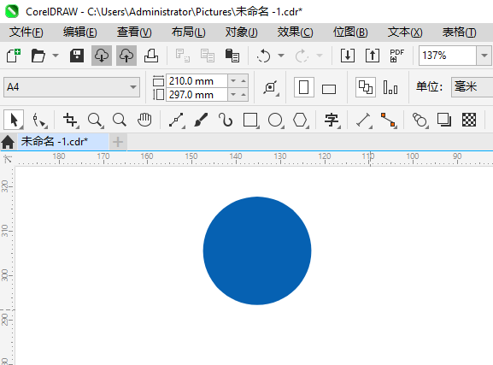This screenshot has width=493, height=365.
Task: Click the page options icon with square
Action: (x=271, y=87)
